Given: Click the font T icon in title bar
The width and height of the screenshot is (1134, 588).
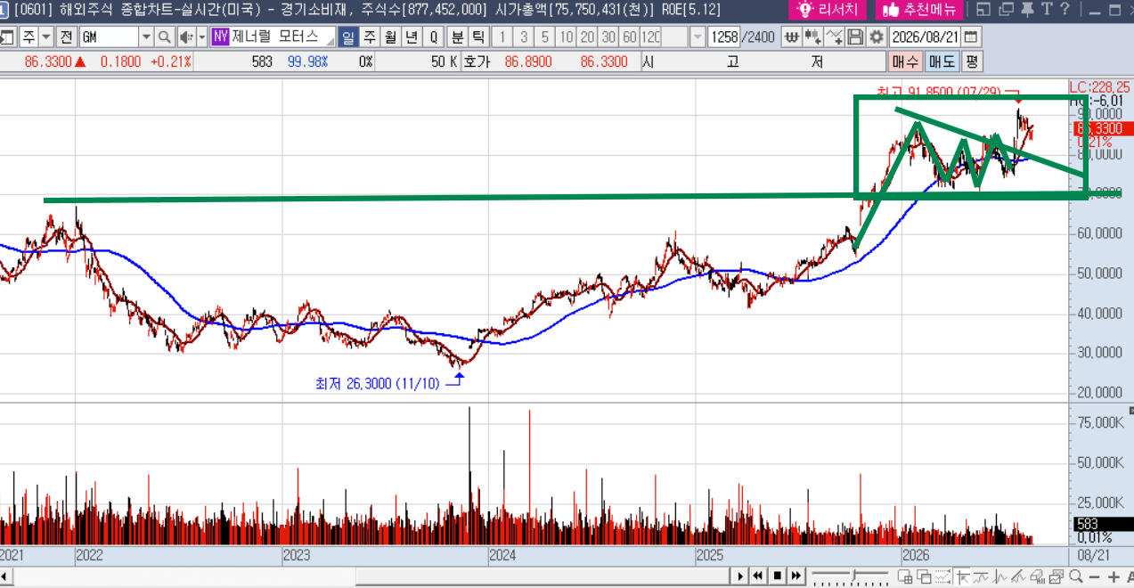Looking at the screenshot, I should coord(1047,10).
